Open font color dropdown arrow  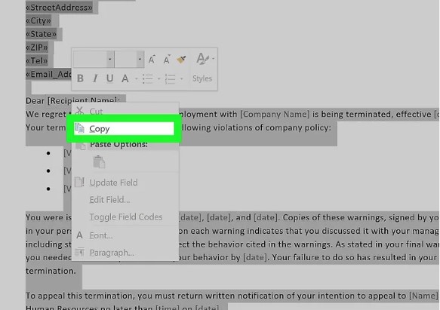[x=137, y=79]
